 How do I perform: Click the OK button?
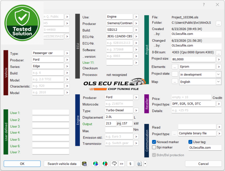(22, 164)
